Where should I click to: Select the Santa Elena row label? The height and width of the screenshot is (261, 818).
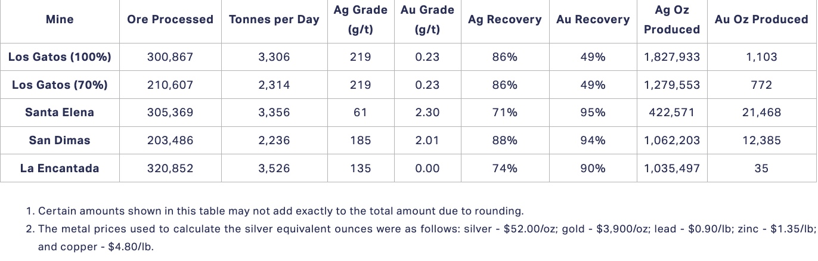[x=60, y=113]
